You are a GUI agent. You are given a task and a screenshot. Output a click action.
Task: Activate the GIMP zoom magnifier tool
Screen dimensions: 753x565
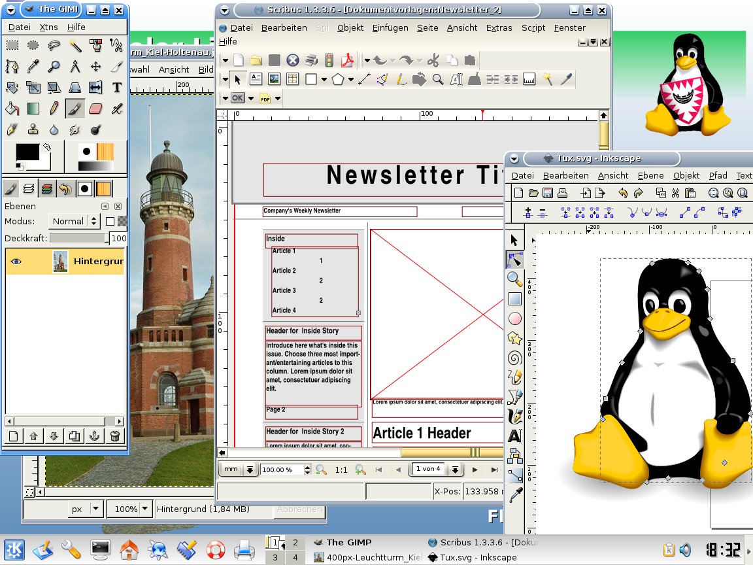54,66
